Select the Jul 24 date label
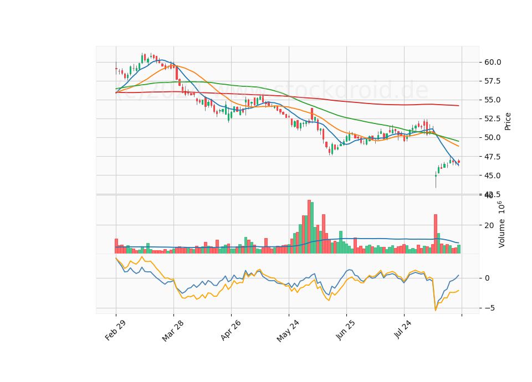The image size is (532, 382). pyautogui.click(x=403, y=329)
